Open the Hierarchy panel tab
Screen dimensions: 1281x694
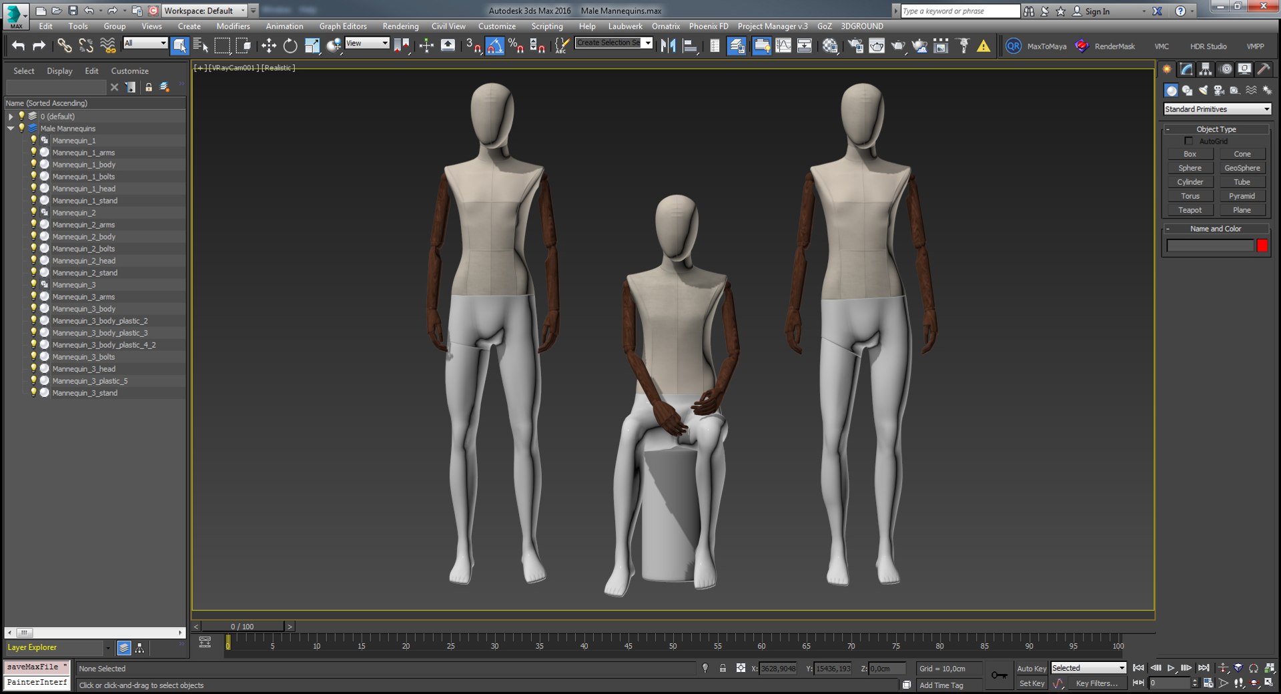click(x=1206, y=69)
